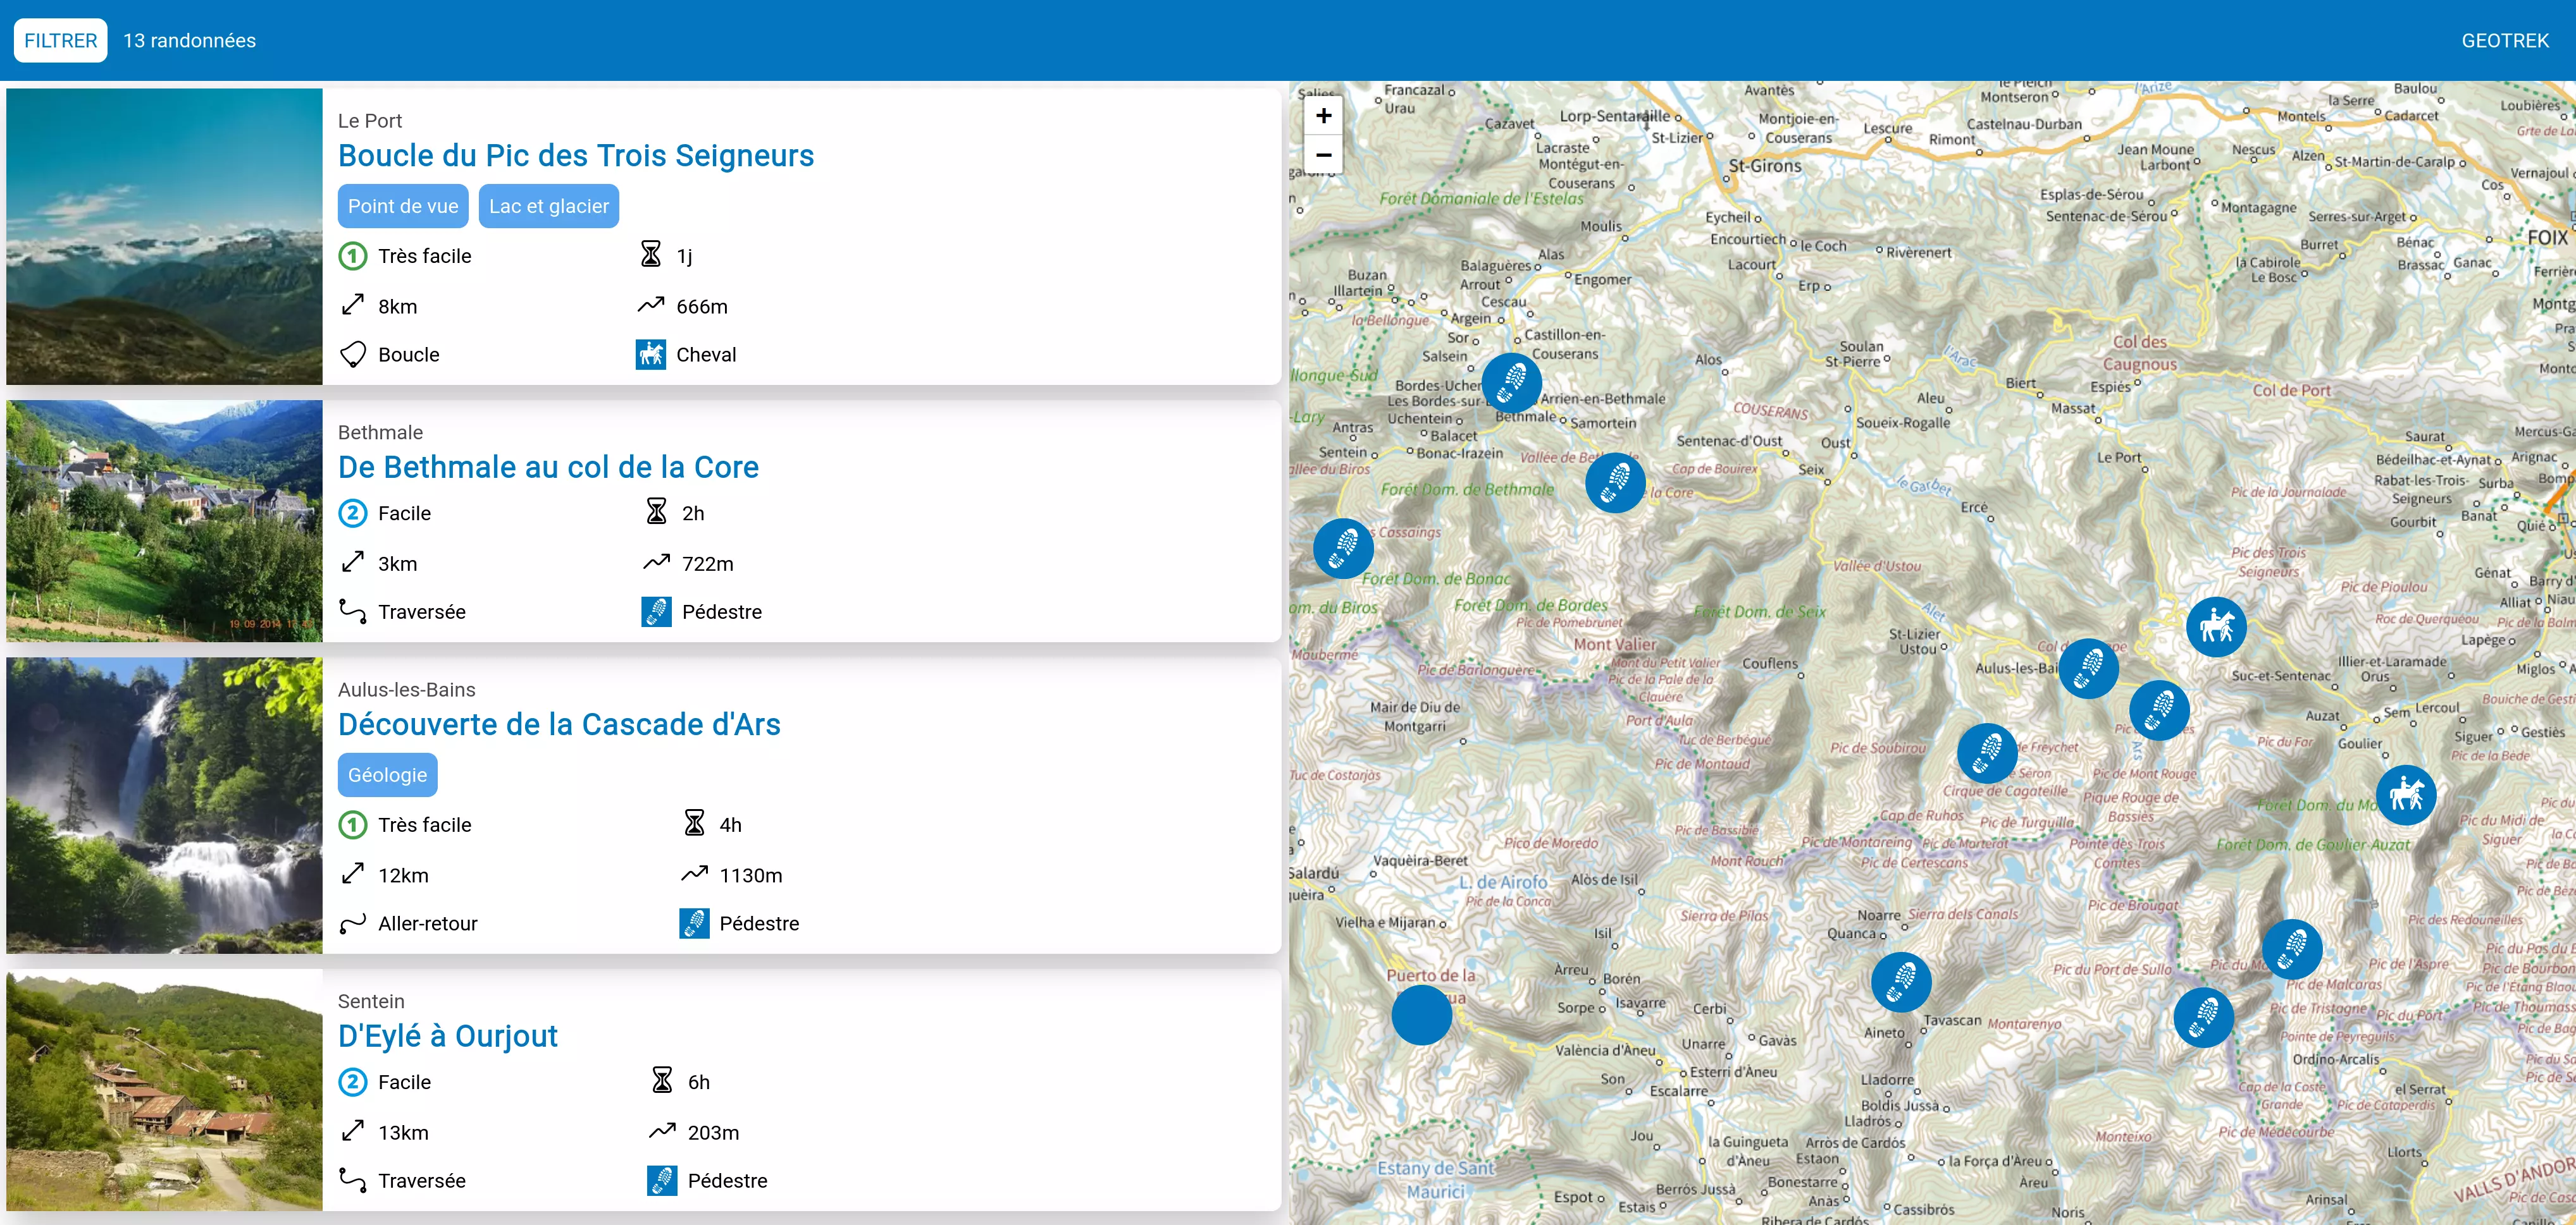Screen dimensions: 2576x1225
Task: Click hiking marker left of Pic du Far
Action: 2159,710
